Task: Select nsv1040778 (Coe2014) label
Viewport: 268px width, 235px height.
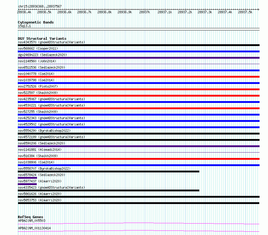Action: point(36,74)
